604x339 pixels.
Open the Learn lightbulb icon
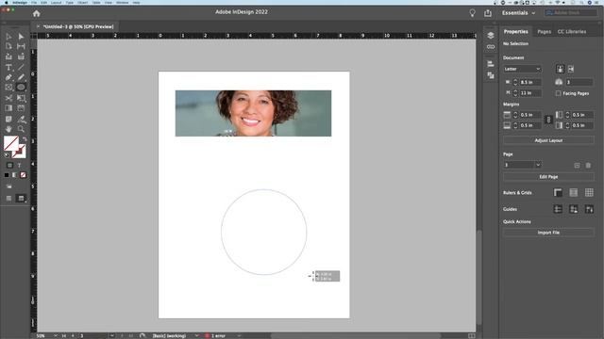point(472,12)
